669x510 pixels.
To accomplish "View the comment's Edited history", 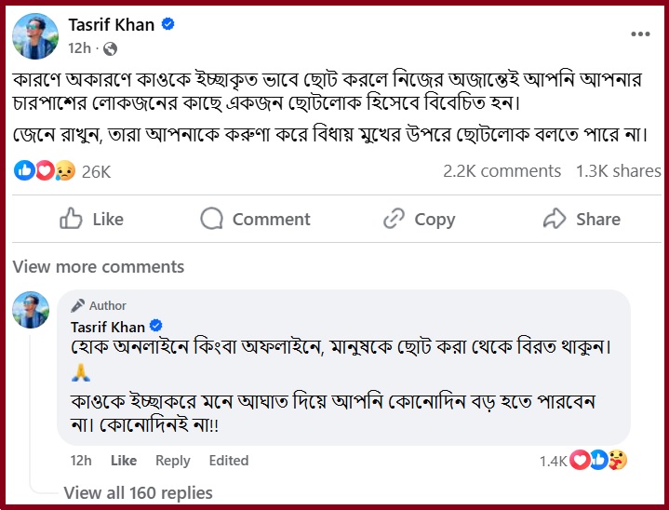I will coord(229,461).
